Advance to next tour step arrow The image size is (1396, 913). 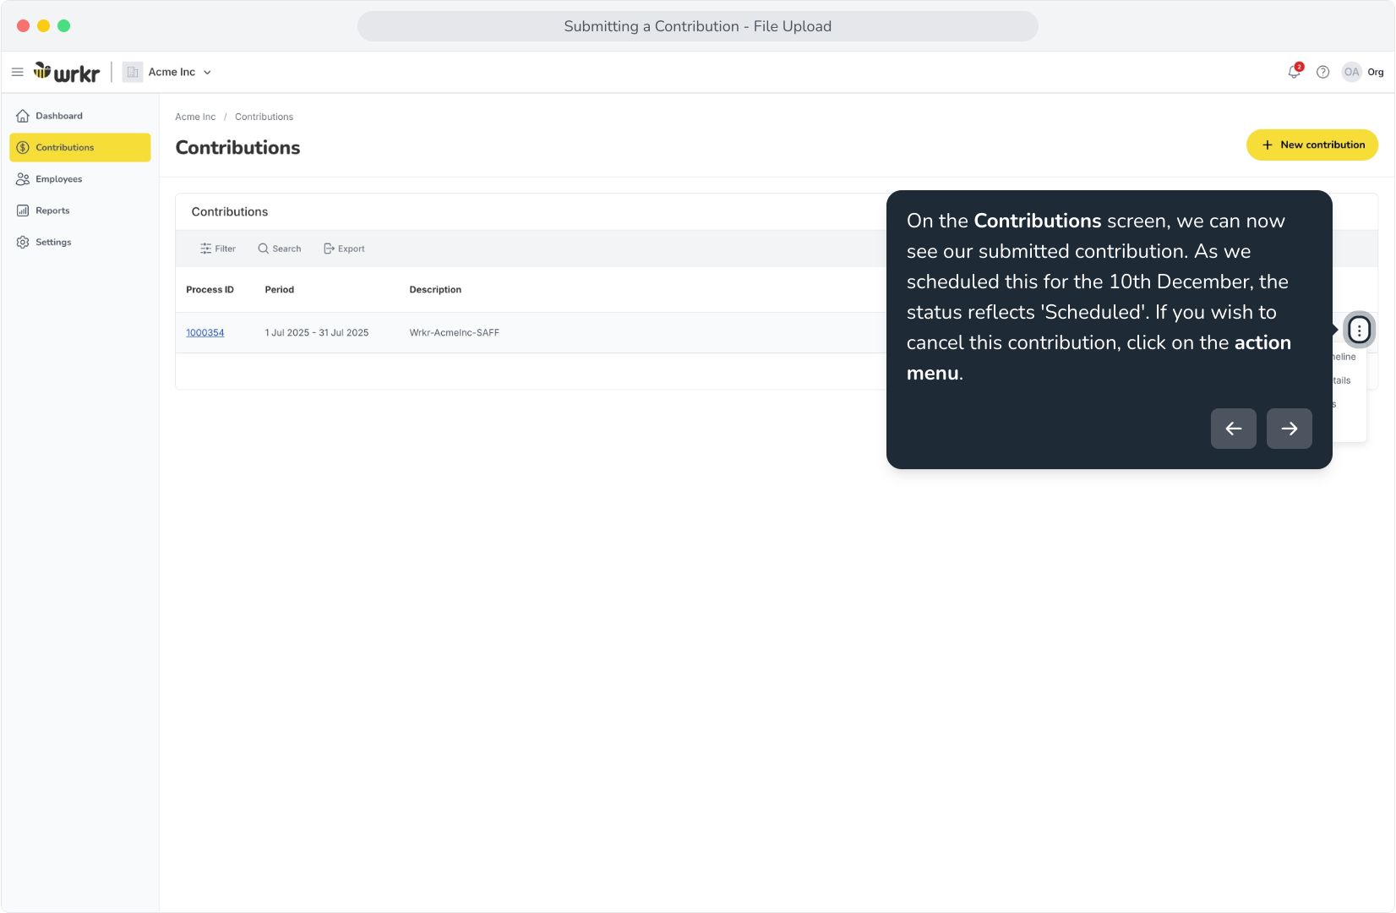[x=1290, y=429]
